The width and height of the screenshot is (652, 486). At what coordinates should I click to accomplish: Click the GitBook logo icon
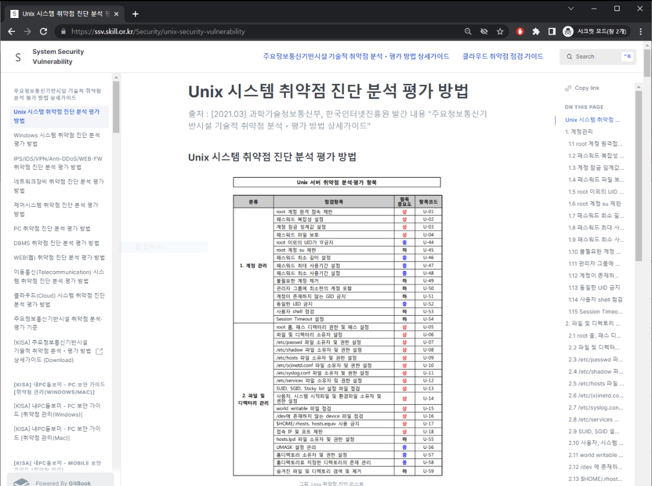[x=21, y=483]
